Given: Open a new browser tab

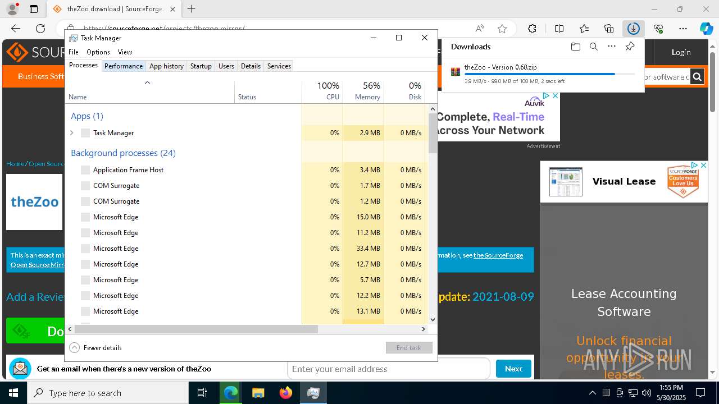Looking at the screenshot, I should coord(192,9).
